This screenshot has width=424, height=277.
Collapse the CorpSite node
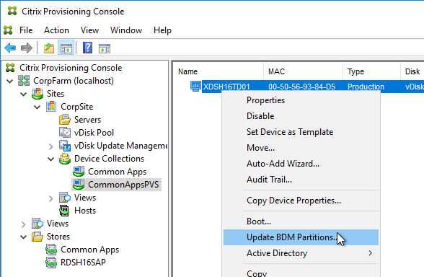click(x=37, y=107)
